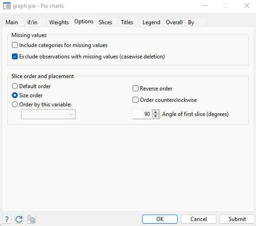Decrease angle of first slice with down arrow
This screenshot has height=226, width=256.
(156, 116)
